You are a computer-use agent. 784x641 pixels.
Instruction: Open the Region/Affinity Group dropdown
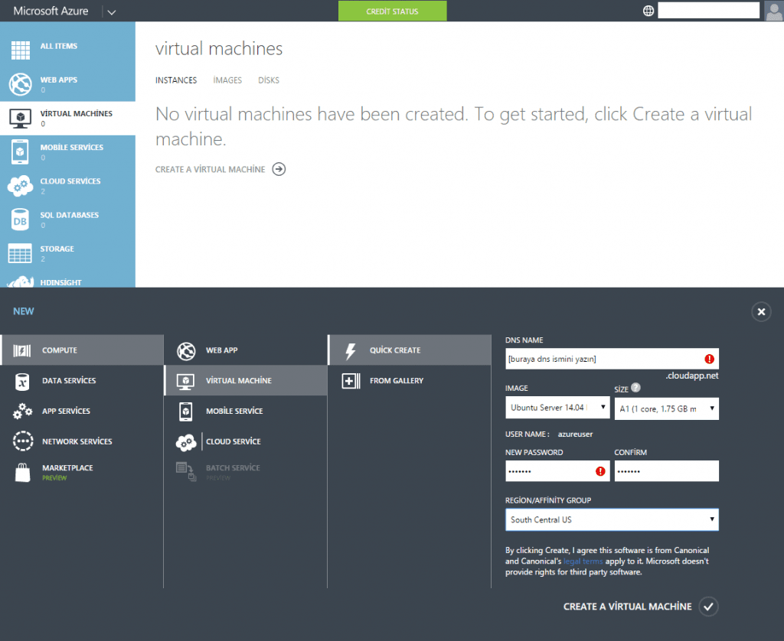(x=612, y=519)
